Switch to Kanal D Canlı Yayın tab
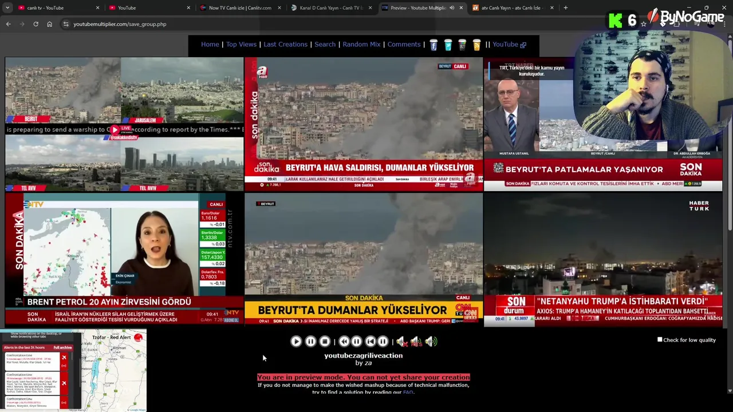Viewport: 733px width, 412px height. pos(331,8)
